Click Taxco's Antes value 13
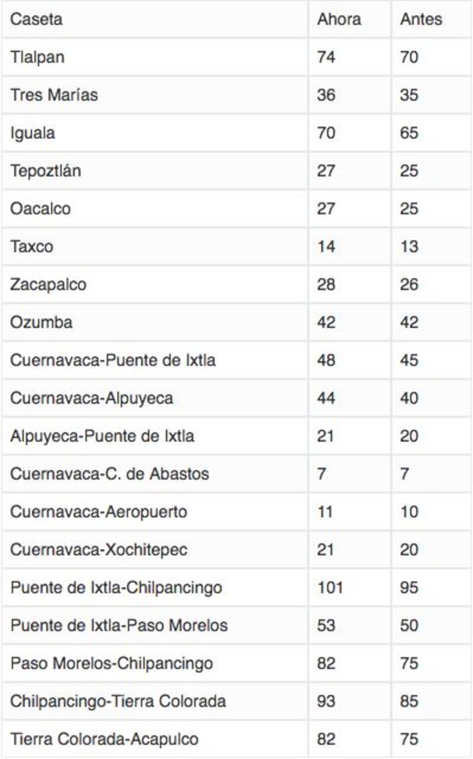This screenshot has height=759, width=473. tap(409, 246)
